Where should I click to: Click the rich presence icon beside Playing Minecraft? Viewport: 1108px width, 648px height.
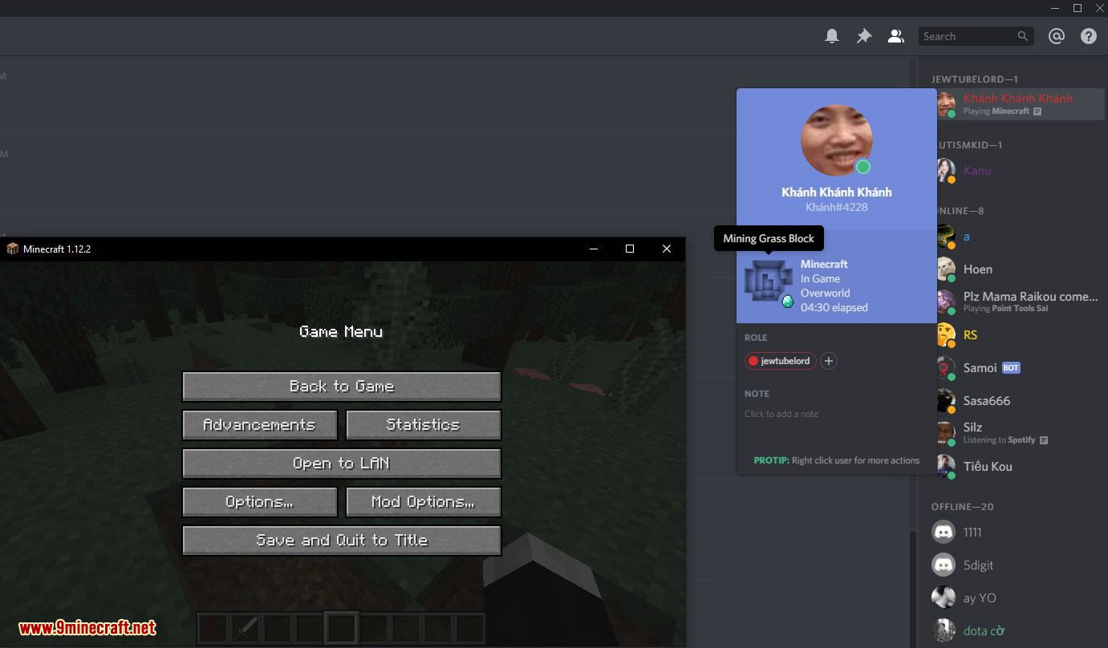pos(1037,111)
